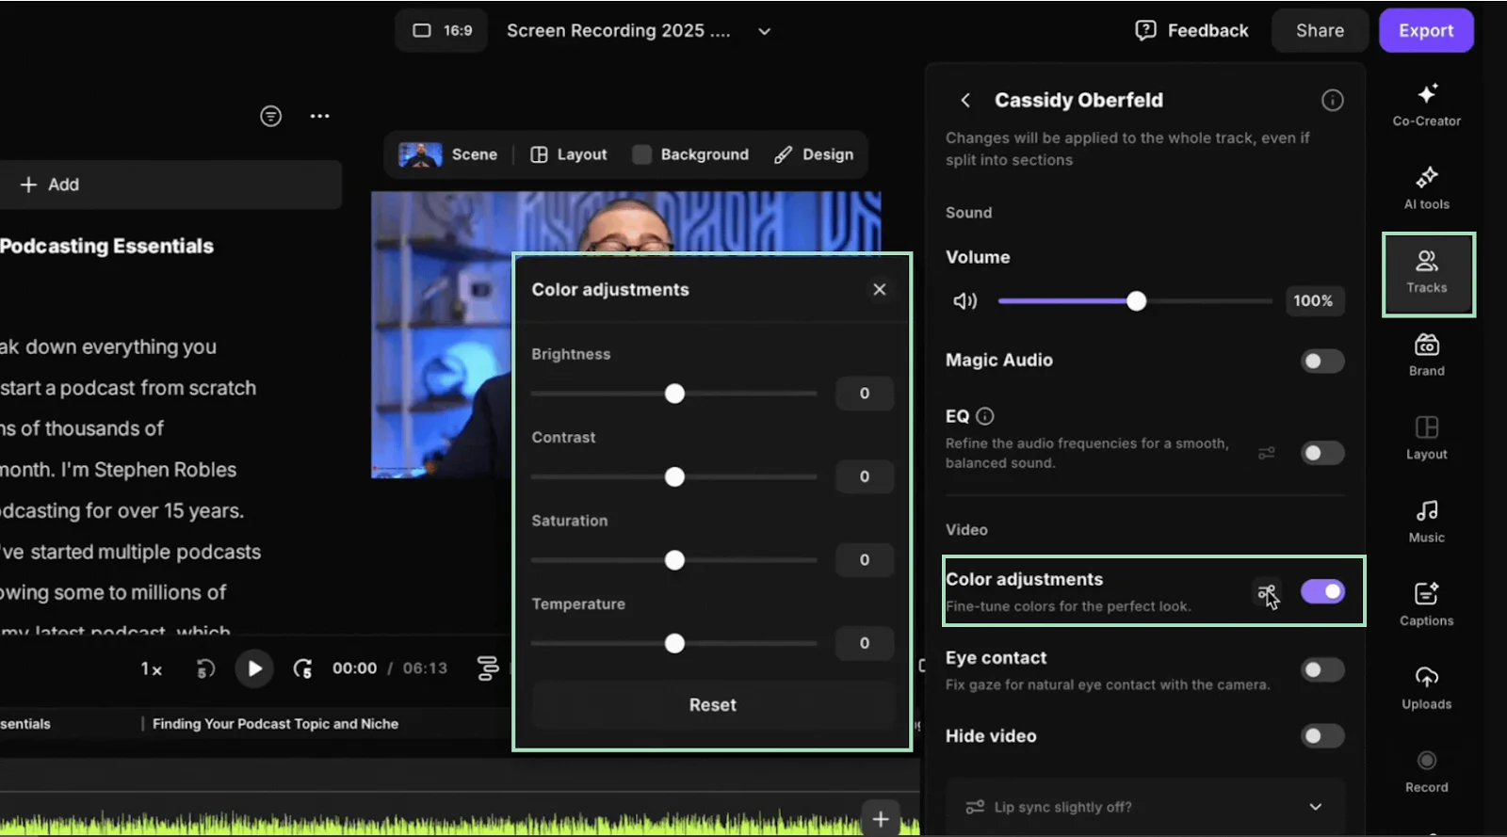This screenshot has width=1507, height=837.
Task: Change the 1x playback speed
Action: [x=152, y=669]
